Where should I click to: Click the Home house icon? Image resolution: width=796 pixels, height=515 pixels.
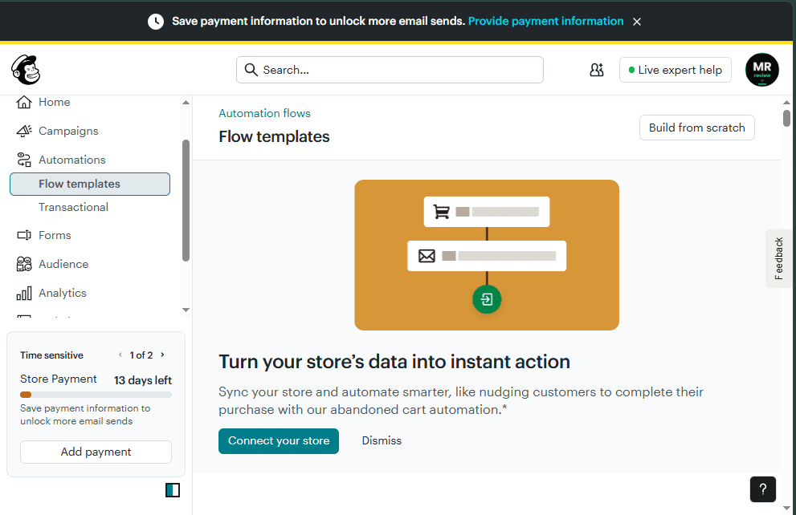[24, 103]
